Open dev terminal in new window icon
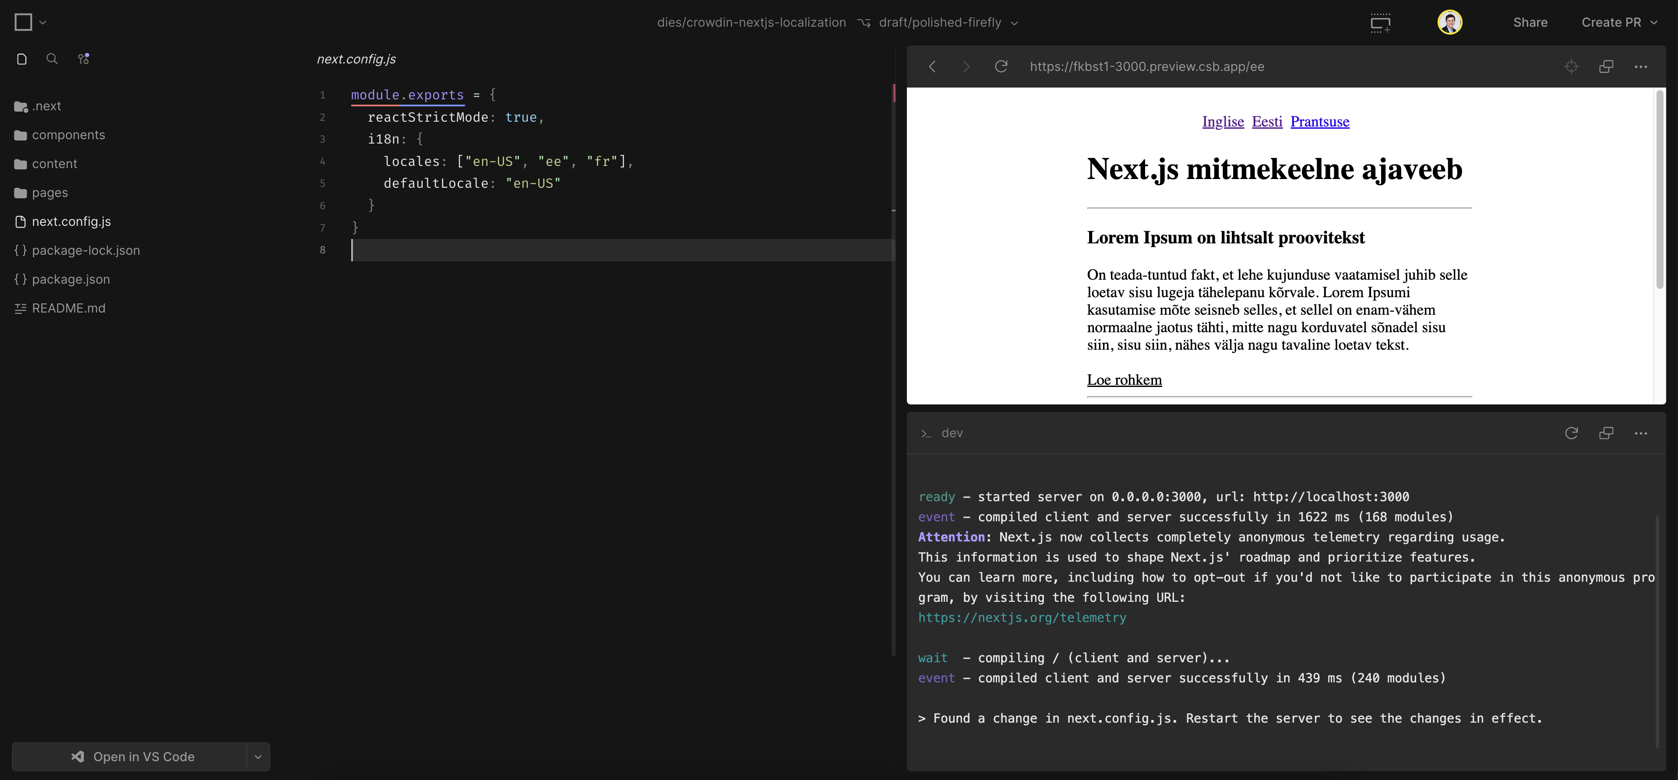 [1606, 434]
